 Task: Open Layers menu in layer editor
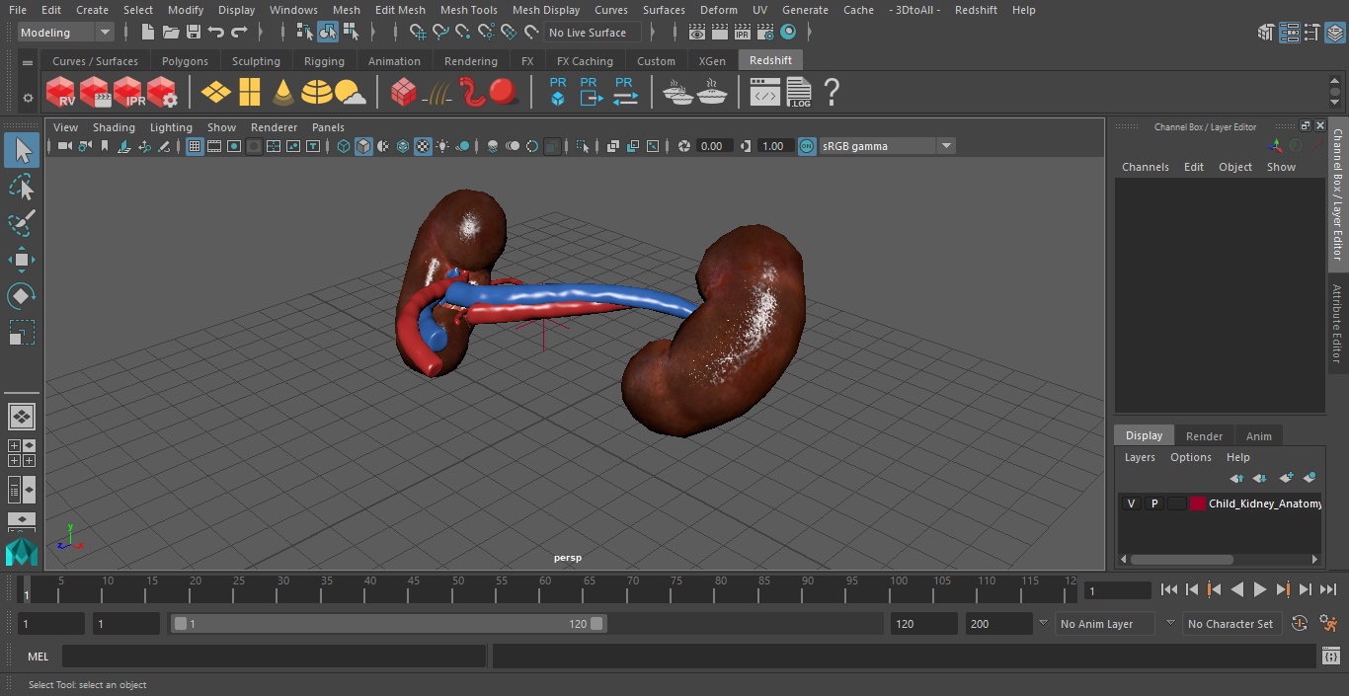pyautogui.click(x=1140, y=457)
